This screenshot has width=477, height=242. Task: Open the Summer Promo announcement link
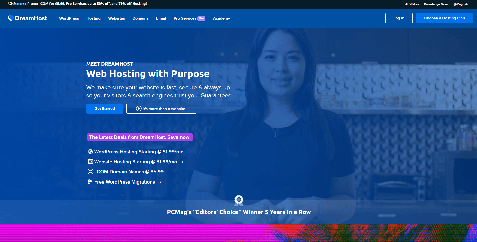(77, 4)
